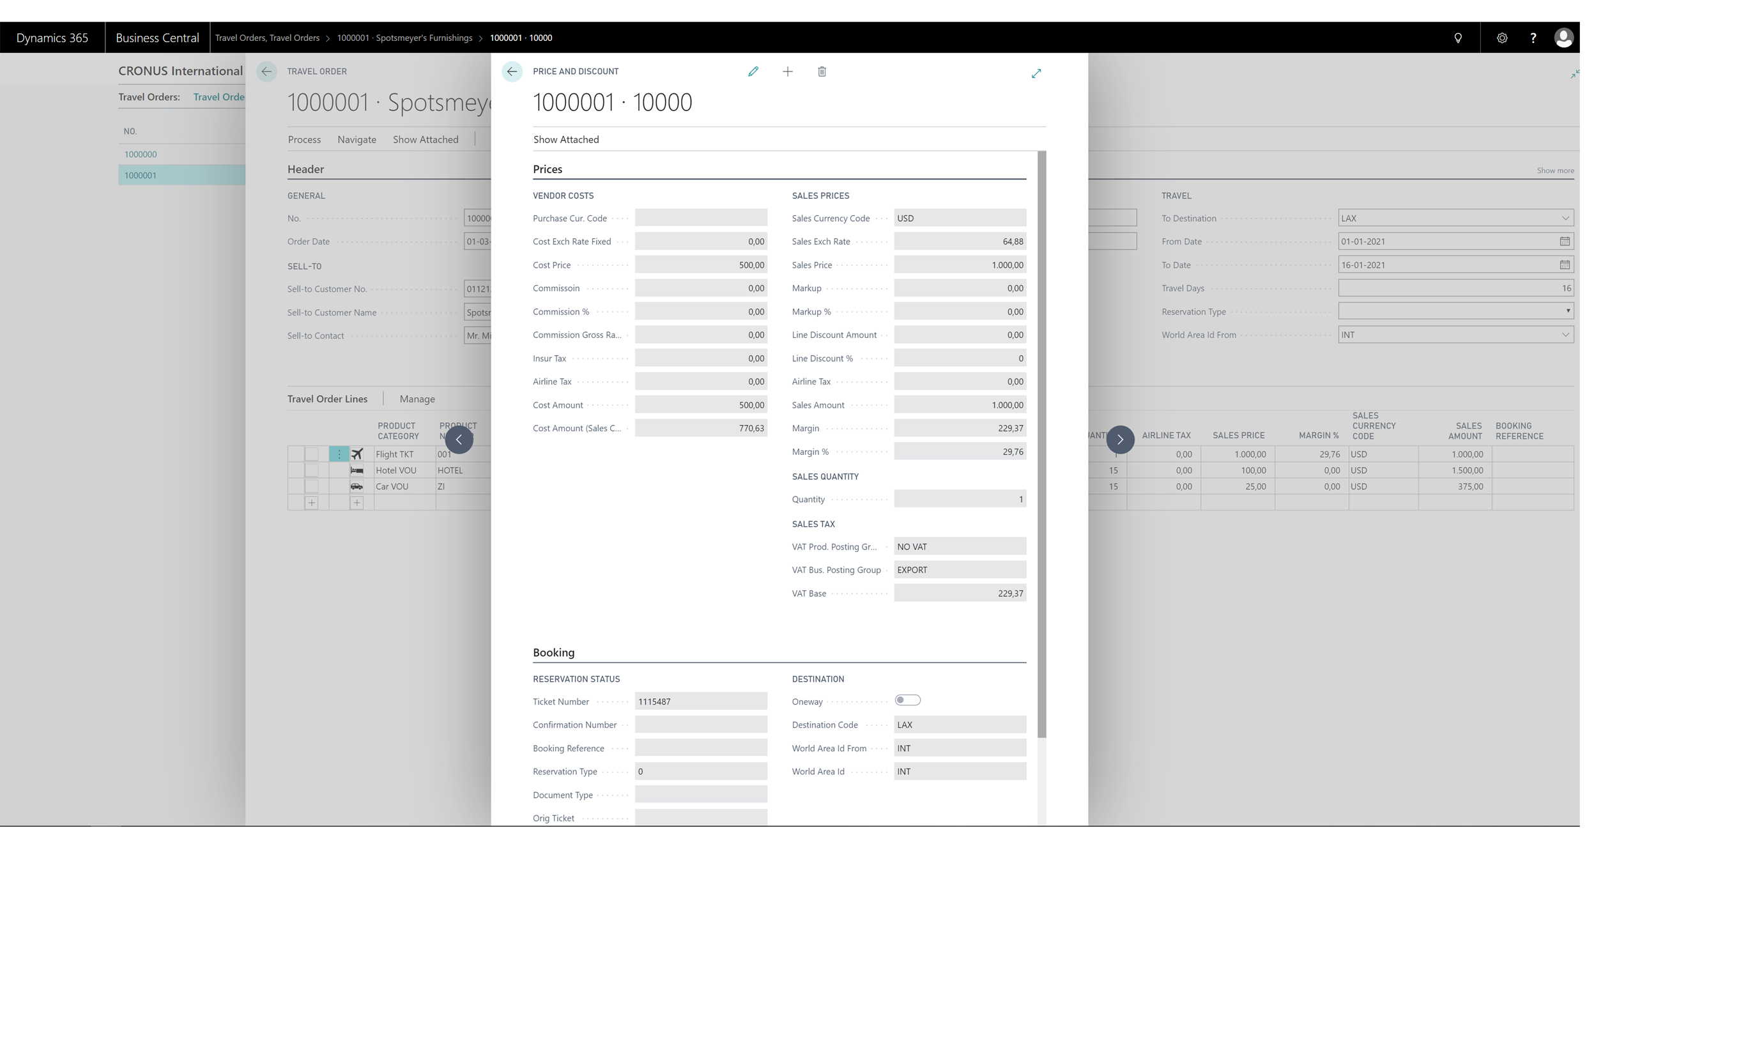Go to Spotsmeyer's Furnishings breadcrumb

tap(404, 38)
